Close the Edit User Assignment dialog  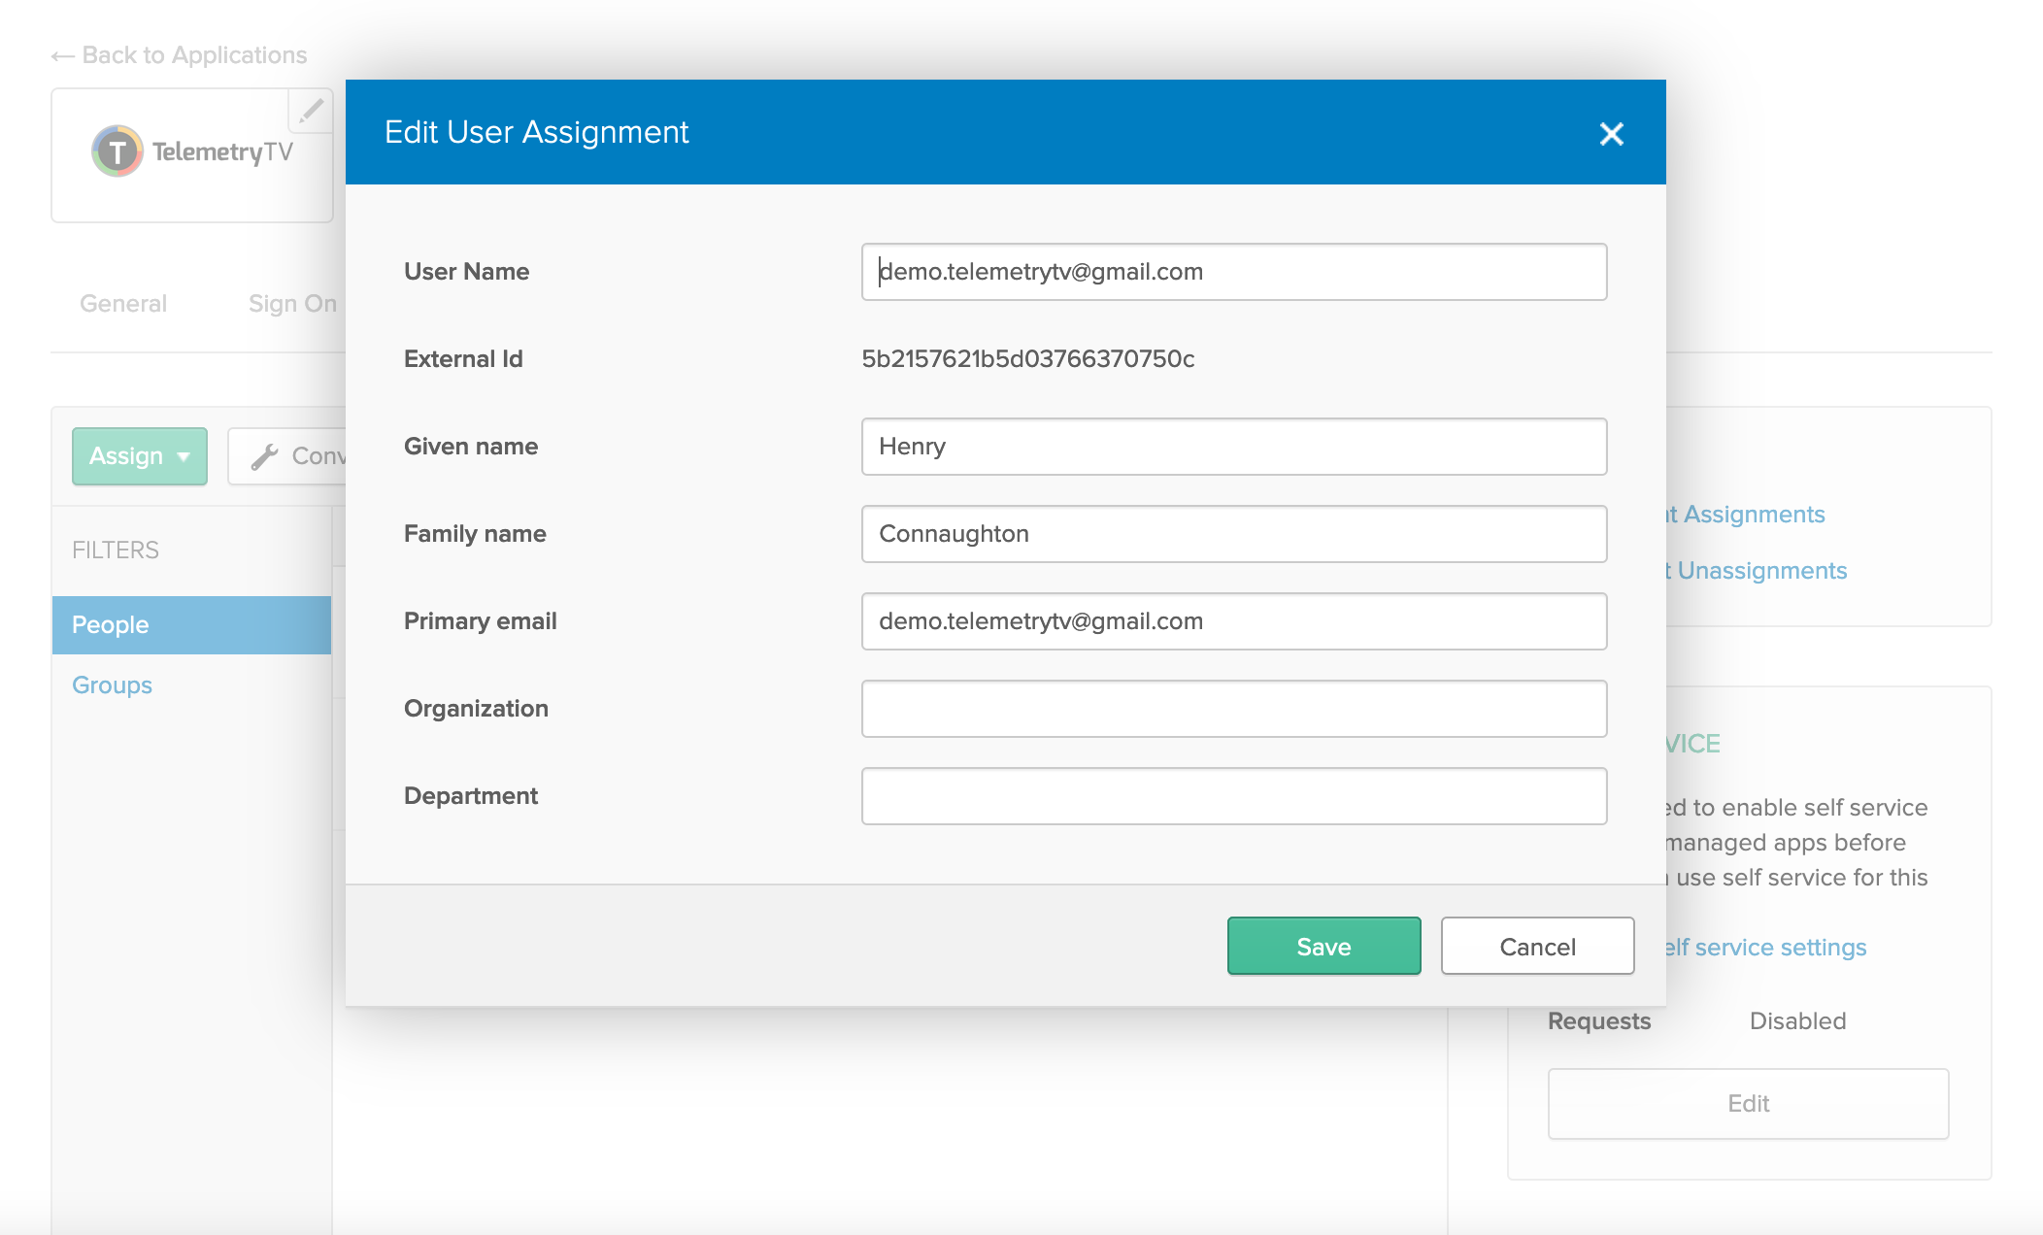pos(1611,134)
